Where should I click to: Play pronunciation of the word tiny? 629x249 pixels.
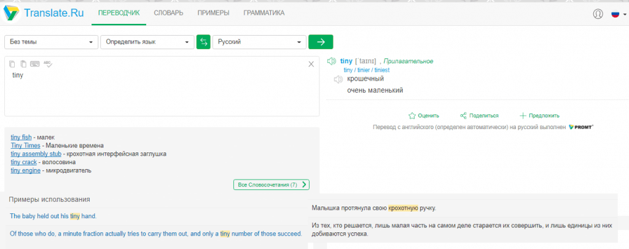pyautogui.click(x=332, y=61)
